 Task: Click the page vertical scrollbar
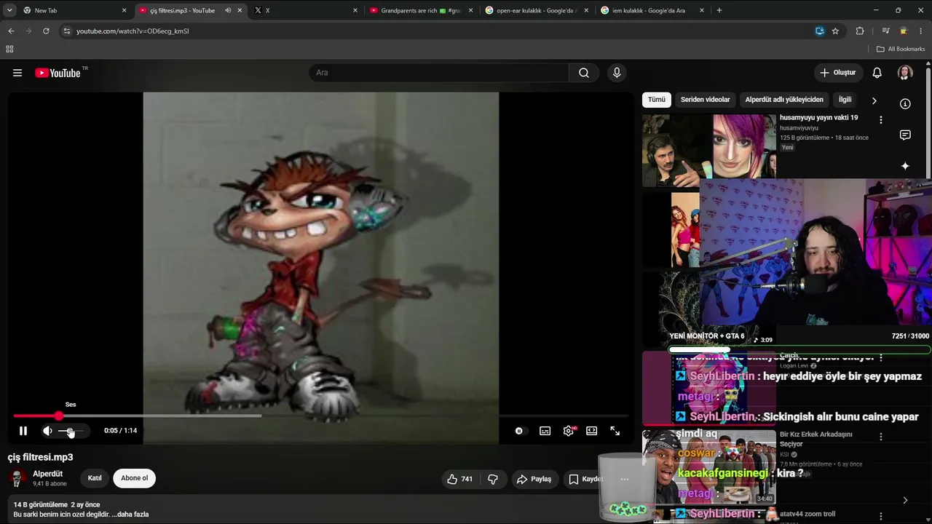click(x=928, y=122)
